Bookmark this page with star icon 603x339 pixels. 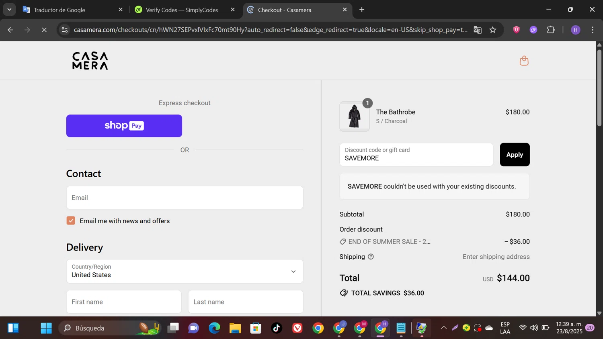(493, 30)
